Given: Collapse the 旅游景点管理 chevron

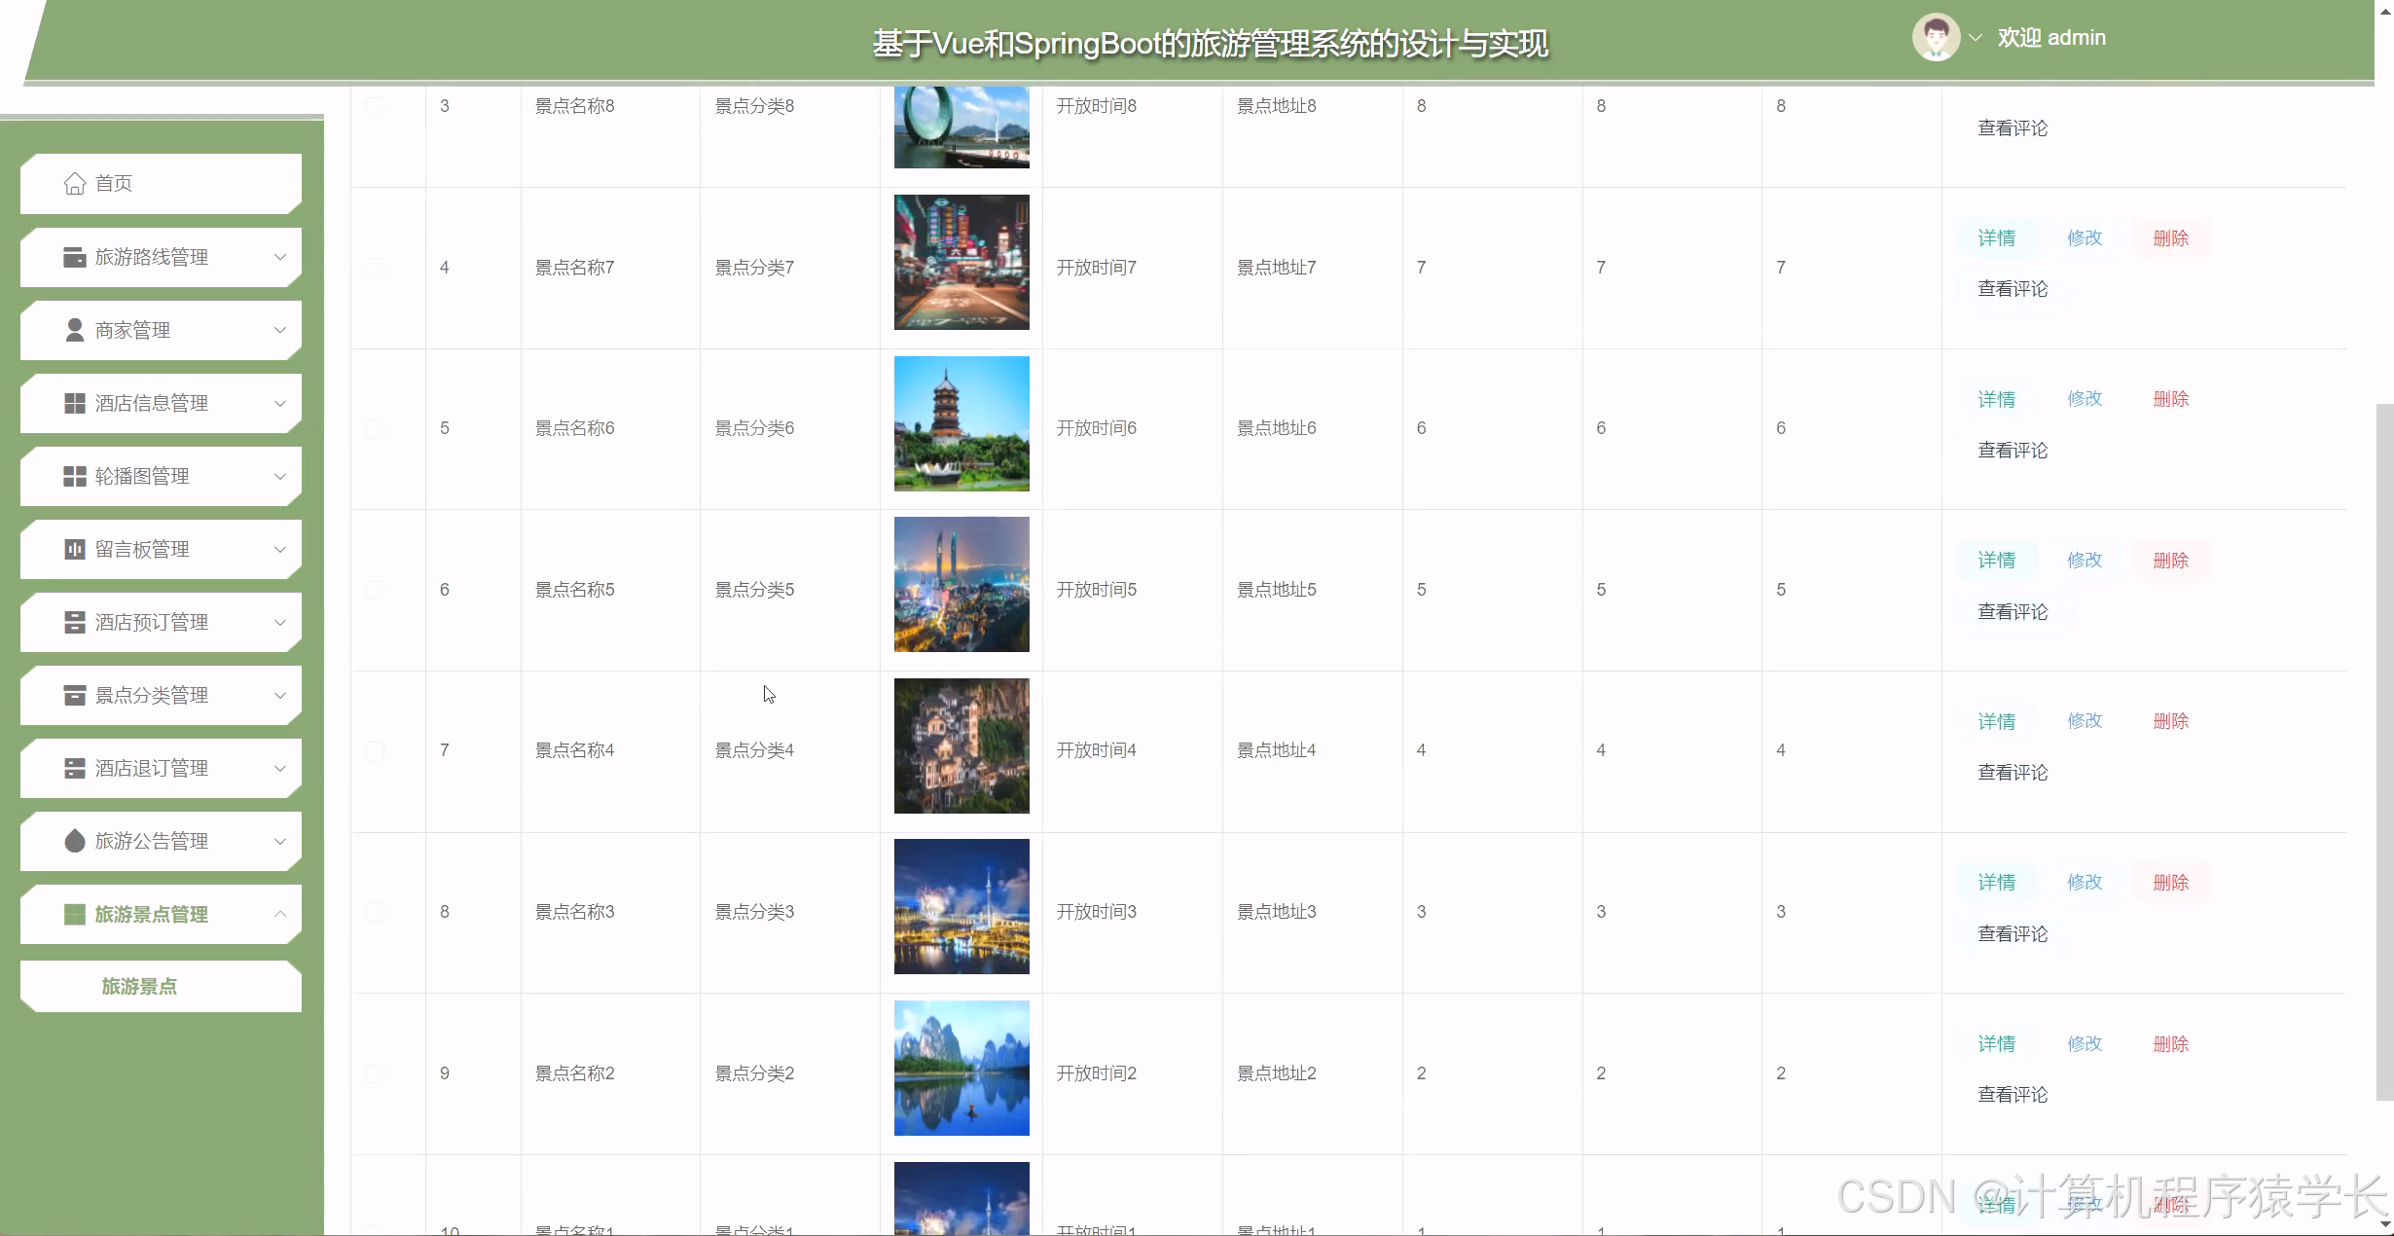Looking at the screenshot, I should [x=280, y=914].
